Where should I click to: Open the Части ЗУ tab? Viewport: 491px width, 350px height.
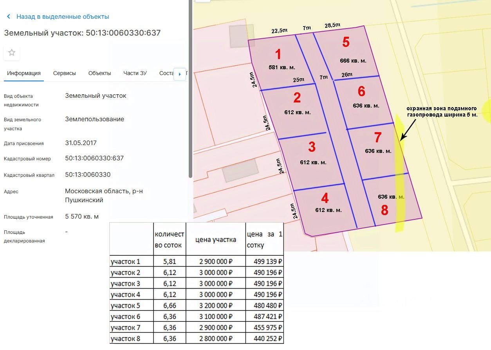135,73
